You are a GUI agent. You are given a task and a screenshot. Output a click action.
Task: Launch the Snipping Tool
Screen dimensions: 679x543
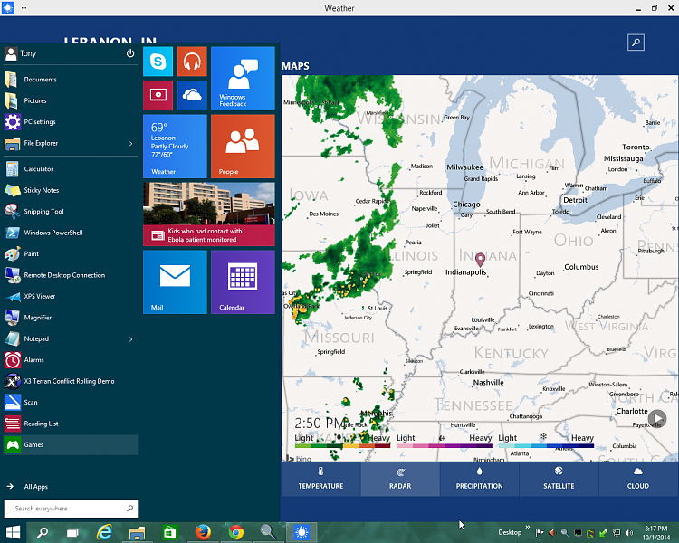71,211
